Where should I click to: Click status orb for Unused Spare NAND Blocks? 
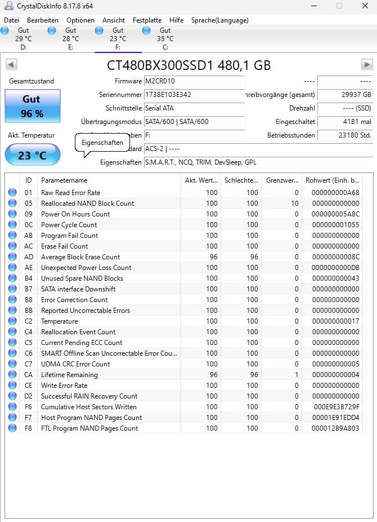(x=12, y=278)
